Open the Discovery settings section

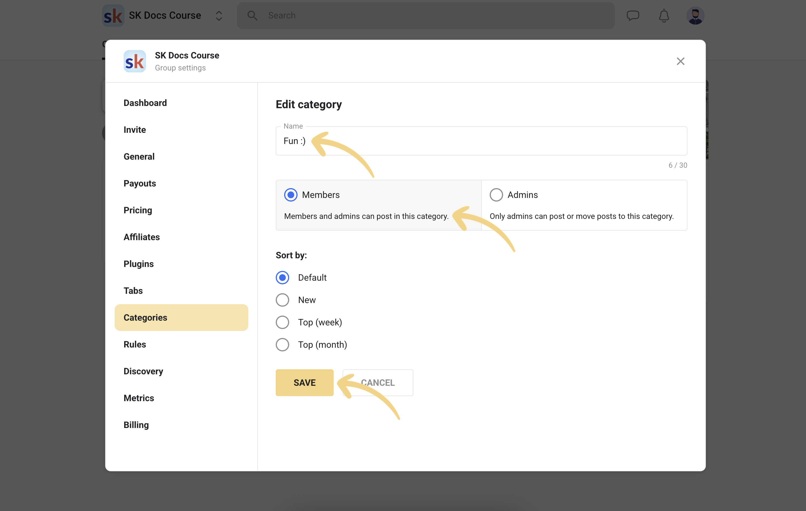tap(181, 371)
